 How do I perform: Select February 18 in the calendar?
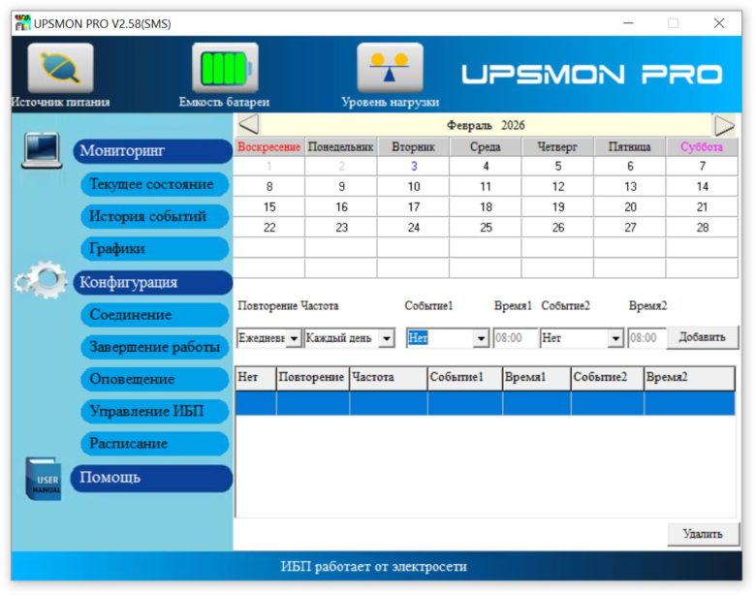pos(486,207)
